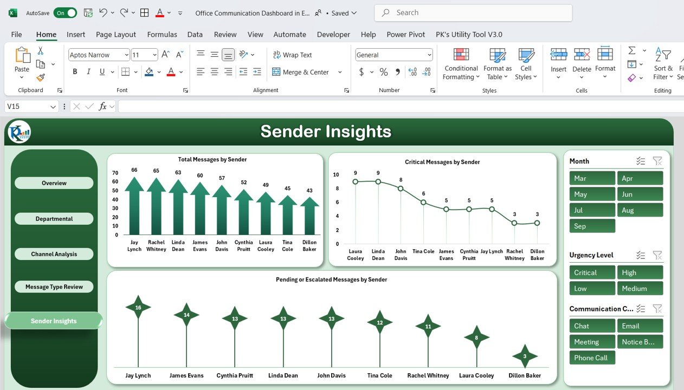
Task: Open the Formulas ribbon tab
Action: click(x=162, y=34)
